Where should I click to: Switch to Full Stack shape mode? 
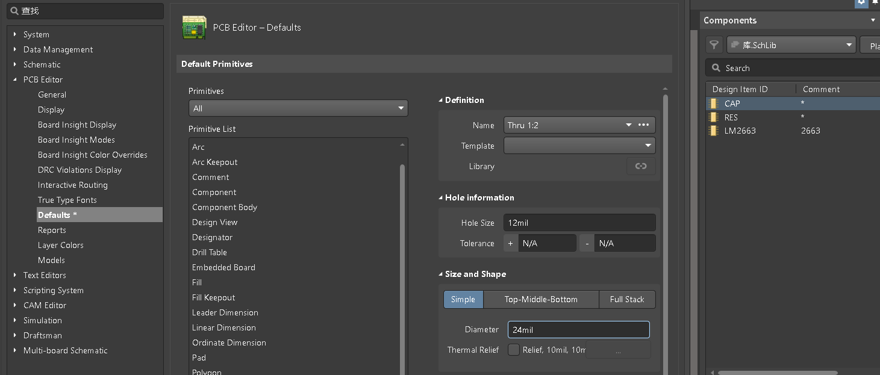coord(627,299)
